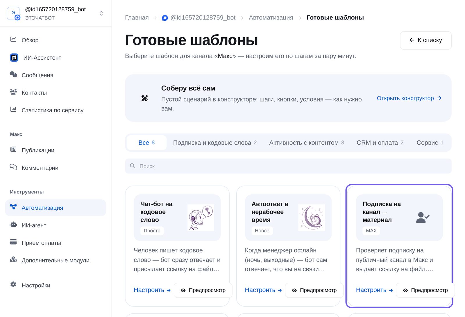Image resolution: width=465 pixels, height=317 pixels.
Task: Open the Дополнительные модули cubes icon
Action: pos(13,260)
